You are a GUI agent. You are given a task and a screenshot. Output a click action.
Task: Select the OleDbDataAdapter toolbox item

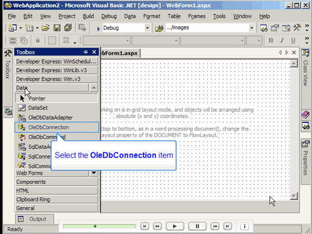click(57, 117)
